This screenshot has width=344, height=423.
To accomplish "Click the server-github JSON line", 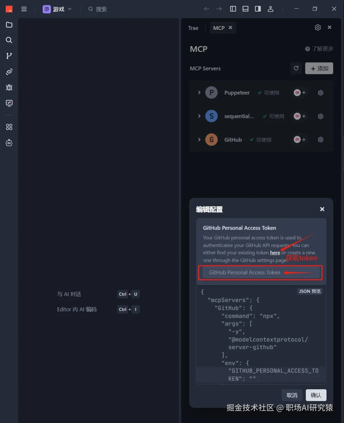I will point(253,347).
